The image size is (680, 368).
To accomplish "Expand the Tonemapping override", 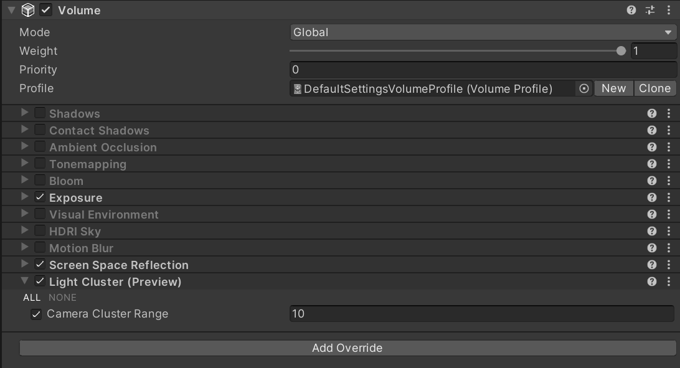I will pyautogui.click(x=24, y=164).
